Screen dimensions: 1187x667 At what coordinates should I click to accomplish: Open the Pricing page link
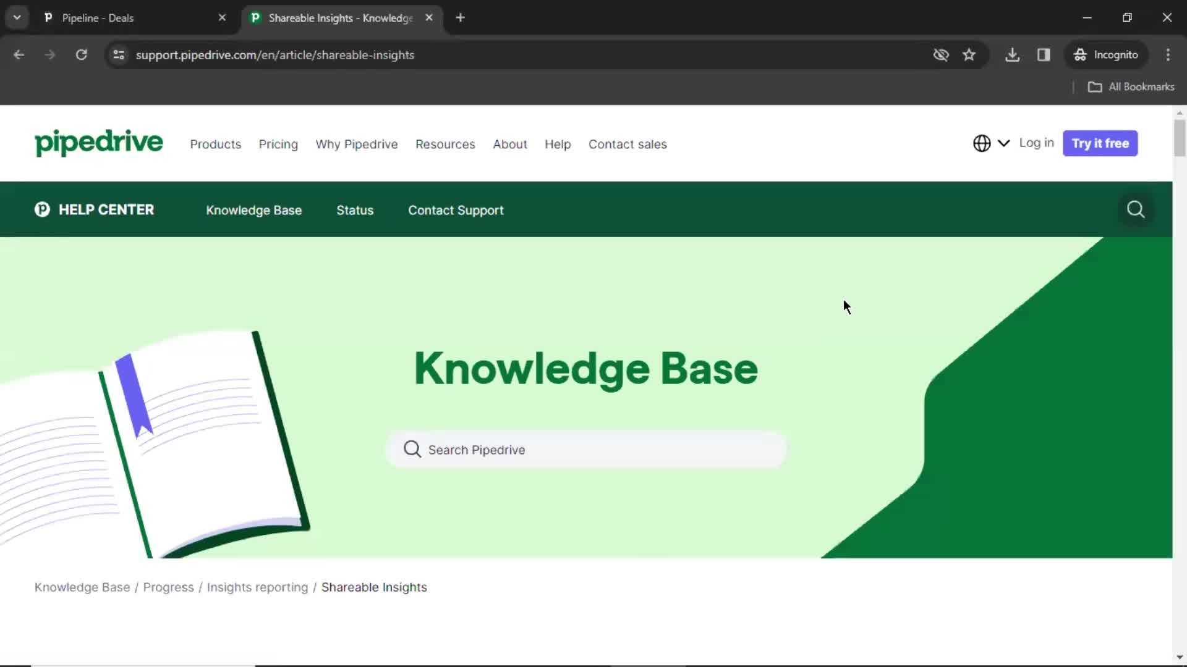[278, 144]
